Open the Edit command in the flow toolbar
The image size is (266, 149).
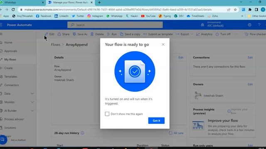(49, 34)
